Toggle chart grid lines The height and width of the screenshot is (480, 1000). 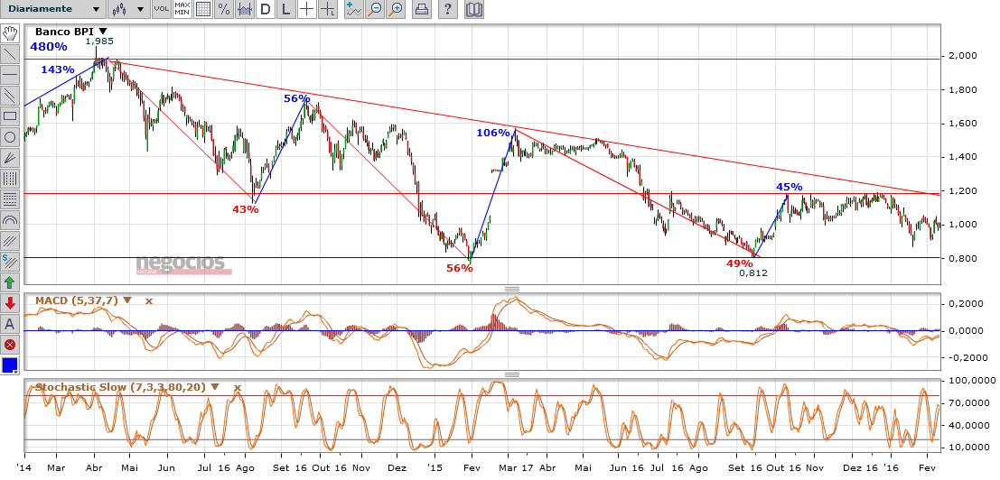tap(203, 10)
